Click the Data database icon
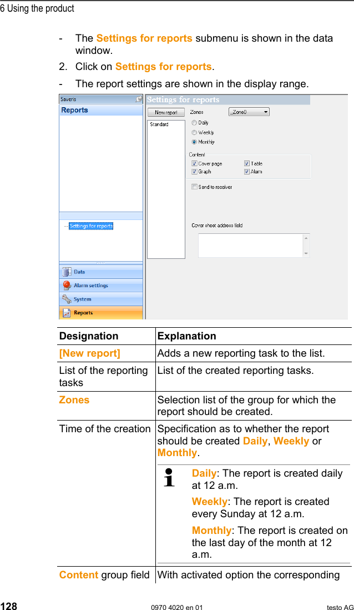The height and width of the screenshot is (610, 354). 67,272
